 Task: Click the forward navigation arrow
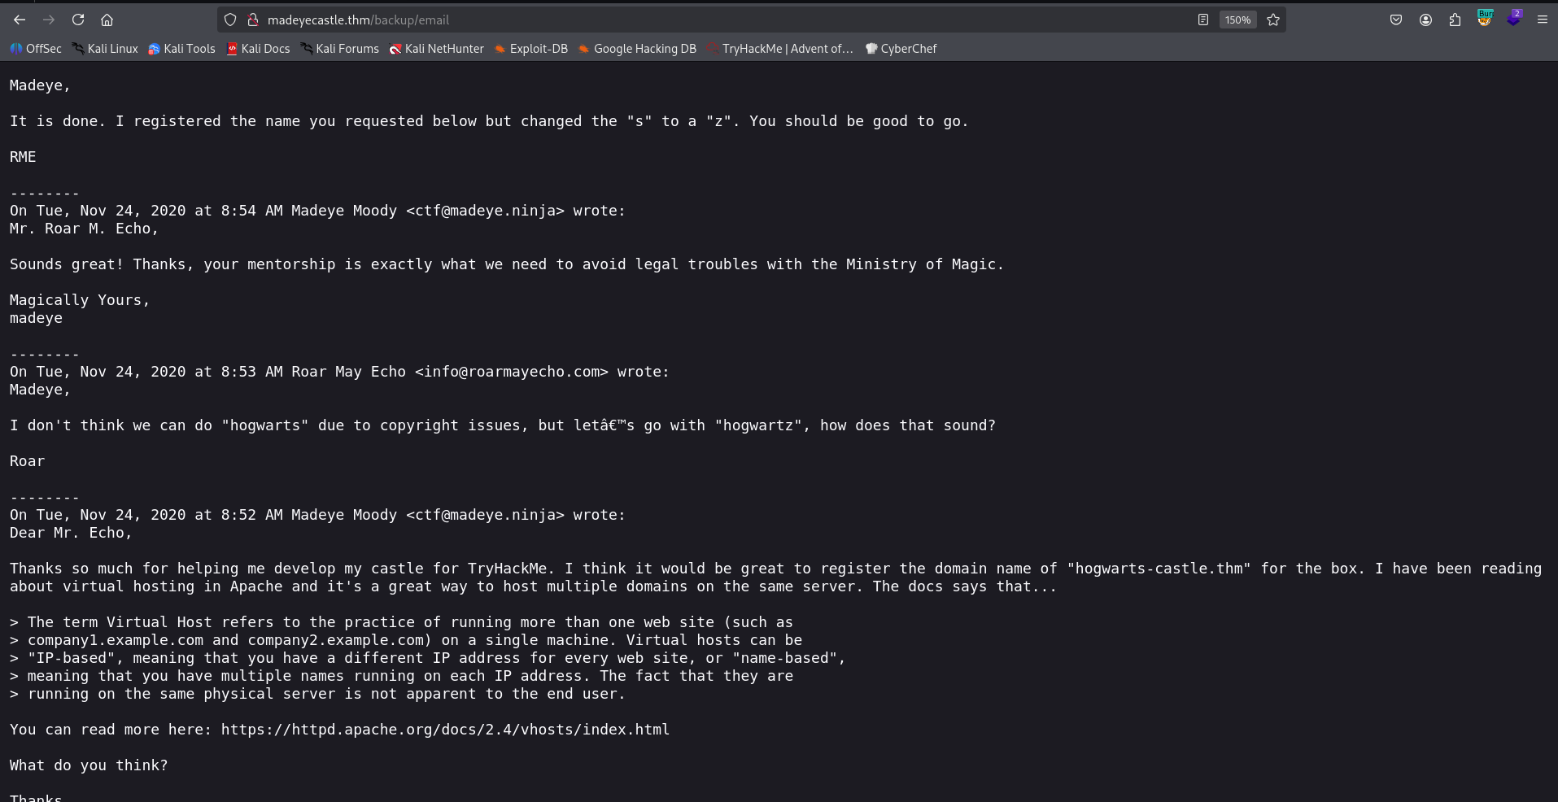(49, 20)
